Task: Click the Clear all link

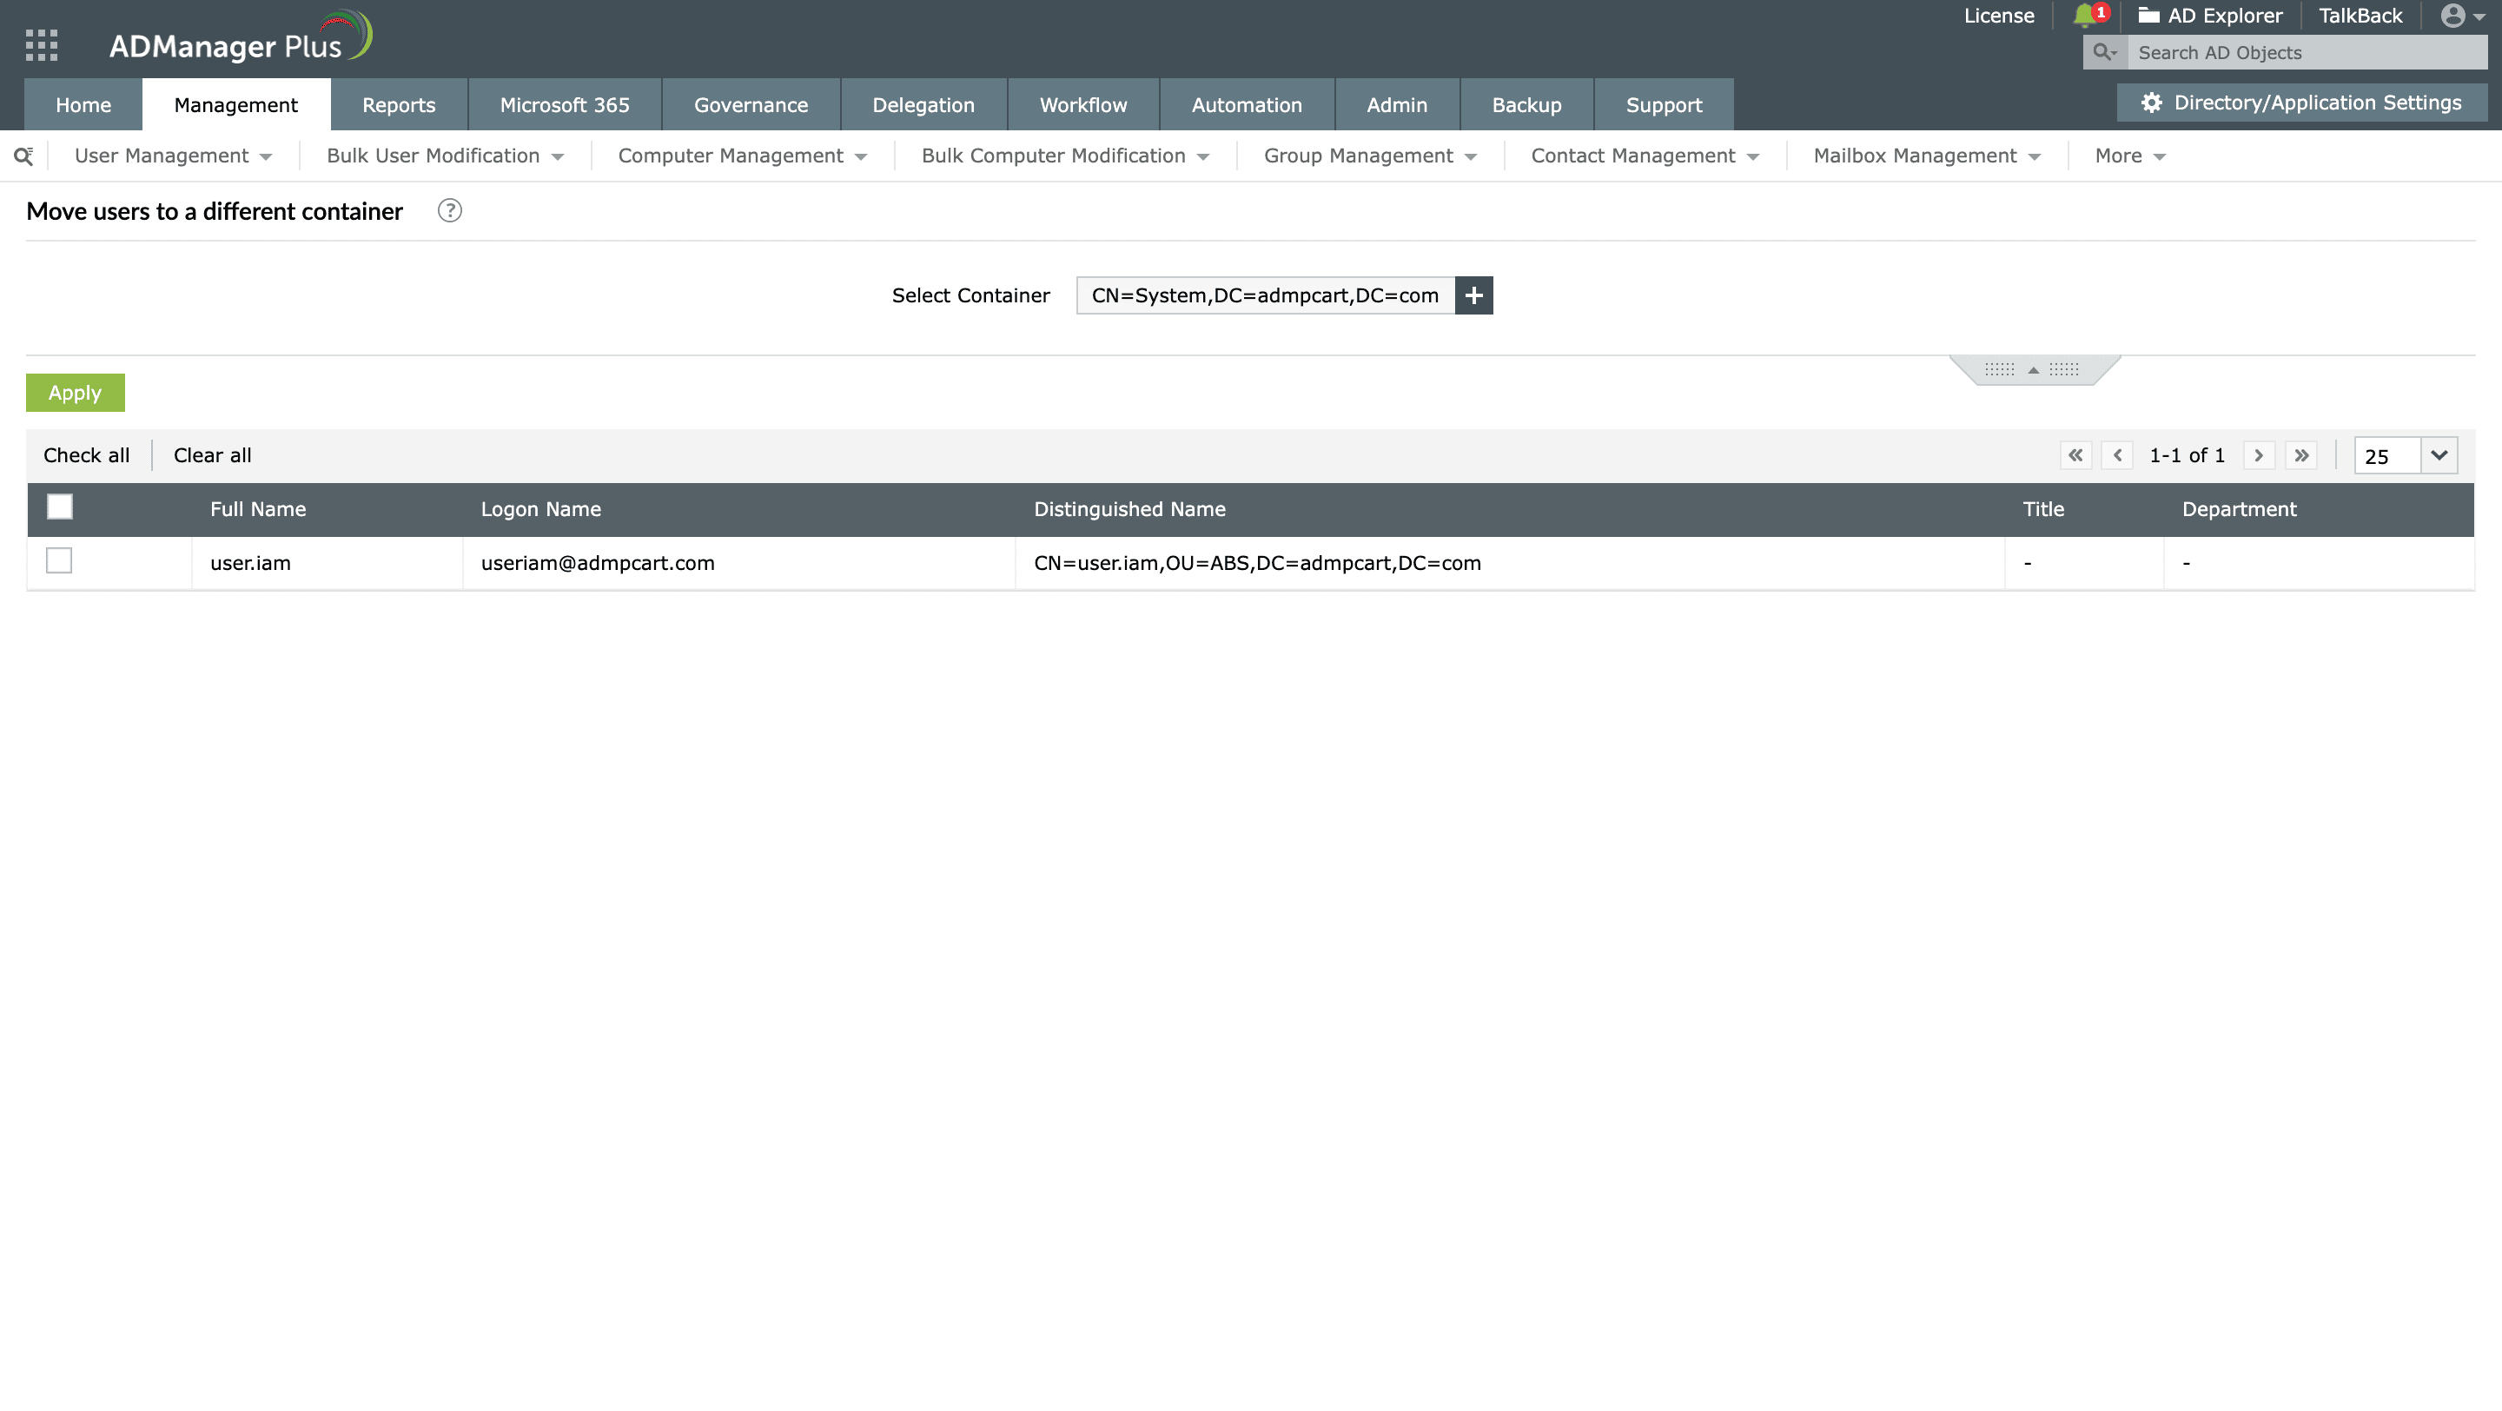Action: tap(213, 455)
